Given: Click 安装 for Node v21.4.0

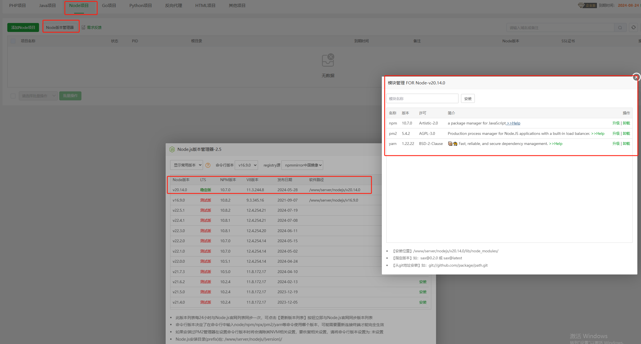Looking at the screenshot, I should [423, 302].
